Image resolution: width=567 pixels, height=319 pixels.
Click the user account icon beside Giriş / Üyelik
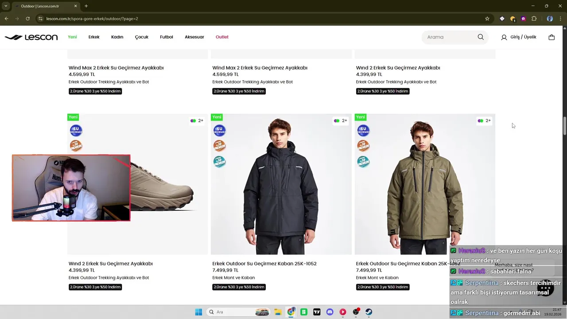(x=504, y=37)
